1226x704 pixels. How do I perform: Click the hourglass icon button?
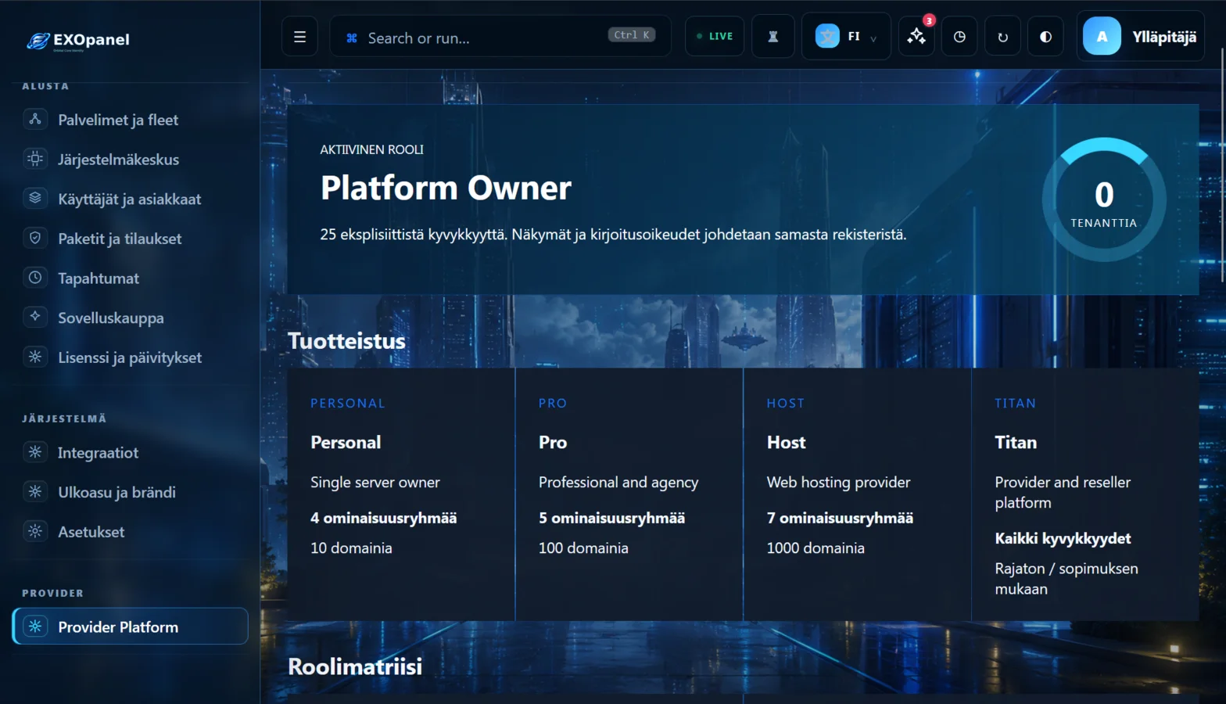click(773, 37)
